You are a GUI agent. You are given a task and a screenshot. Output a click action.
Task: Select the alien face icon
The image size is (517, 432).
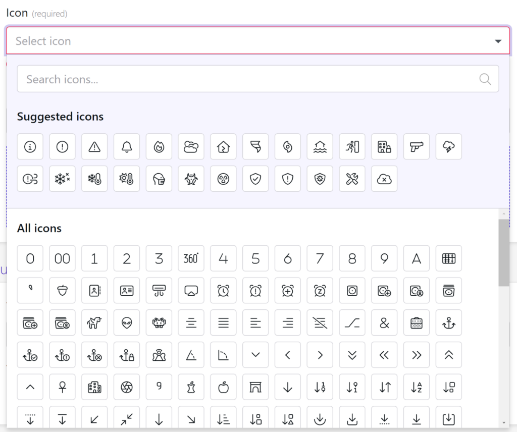tap(127, 323)
